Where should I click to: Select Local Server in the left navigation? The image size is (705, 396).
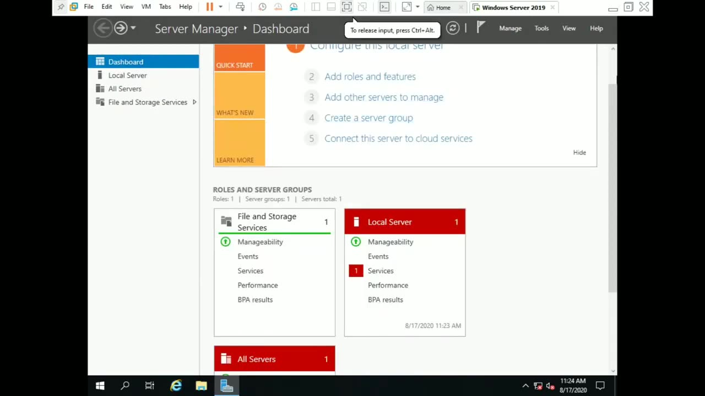click(143, 75)
